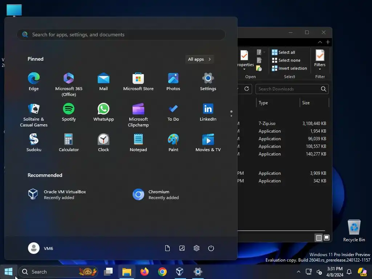Open Task View on the taskbar
The height and width of the screenshot is (279, 372).
point(108,272)
